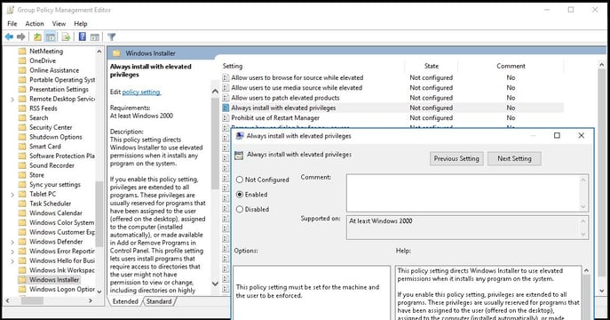The width and height of the screenshot is (610, 320).
Task: Select Allow users to use media source setting
Action: click(297, 88)
